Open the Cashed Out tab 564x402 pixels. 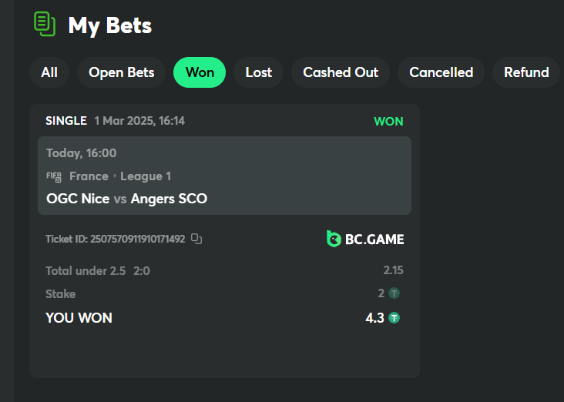341,72
